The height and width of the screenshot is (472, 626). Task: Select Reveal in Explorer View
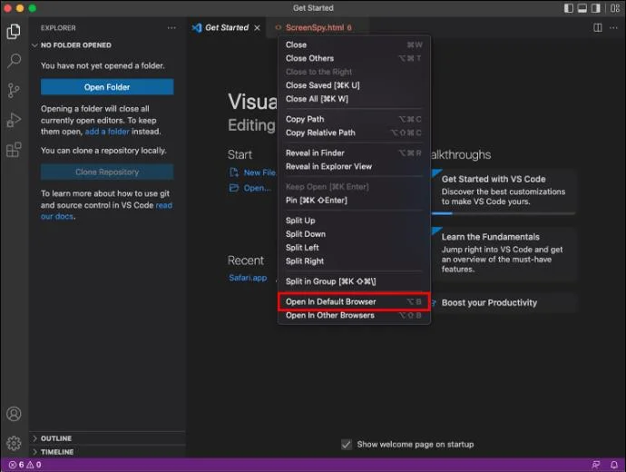click(x=354, y=166)
